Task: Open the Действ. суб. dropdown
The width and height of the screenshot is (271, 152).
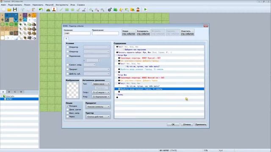Action: click(x=97, y=74)
